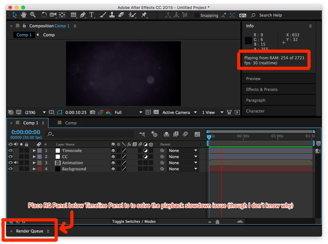Select the Eraser tool

tap(121, 15)
